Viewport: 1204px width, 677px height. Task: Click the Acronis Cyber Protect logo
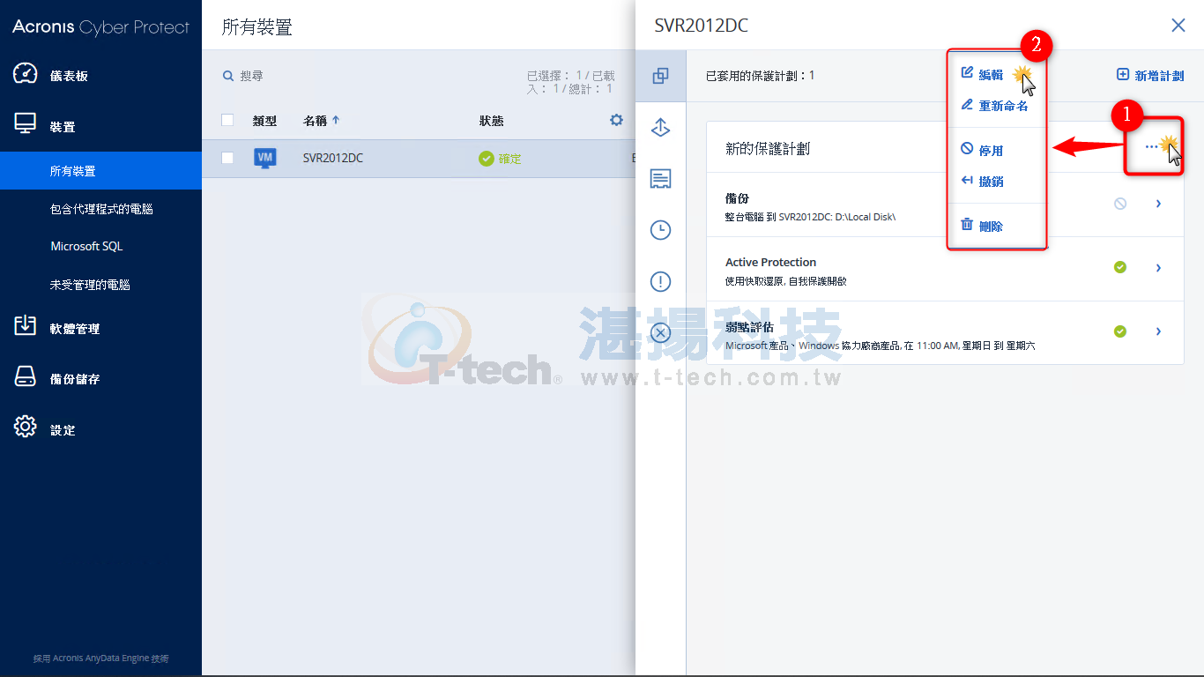click(x=100, y=26)
